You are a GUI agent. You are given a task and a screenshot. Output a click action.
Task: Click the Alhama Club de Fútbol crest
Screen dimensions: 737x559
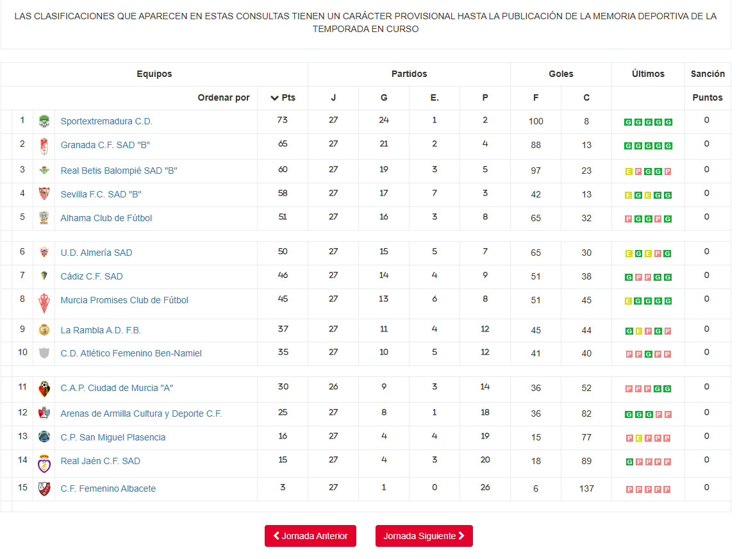44,218
